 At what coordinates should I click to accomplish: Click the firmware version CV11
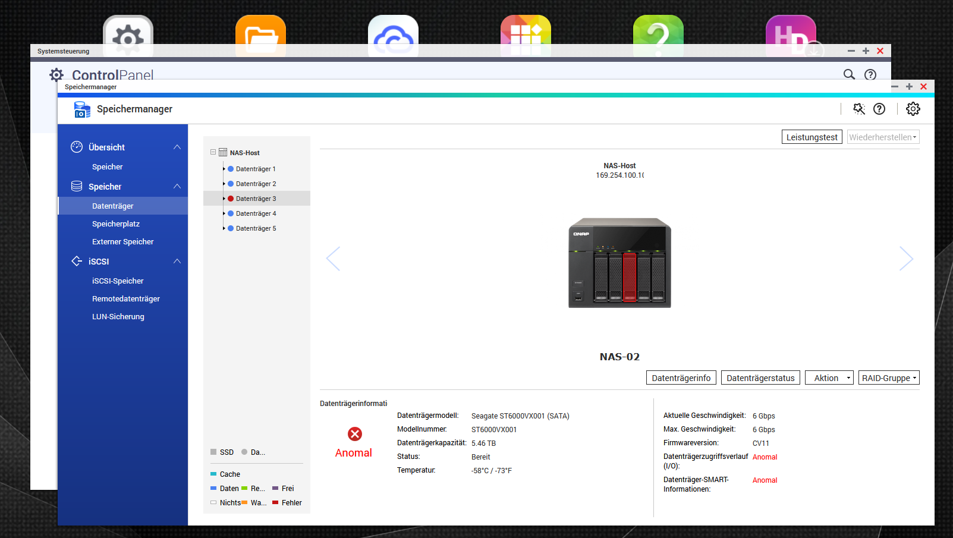(x=761, y=443)
